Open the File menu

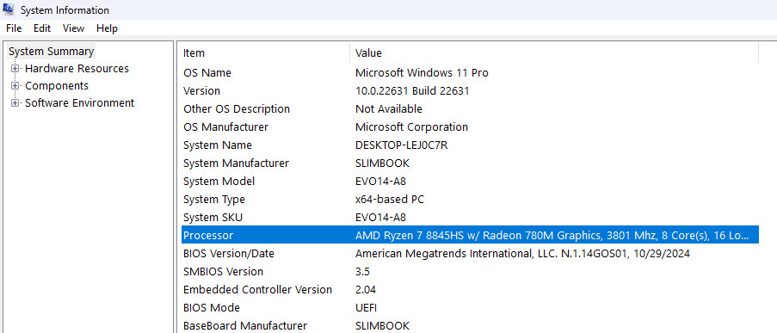(14, 28)
